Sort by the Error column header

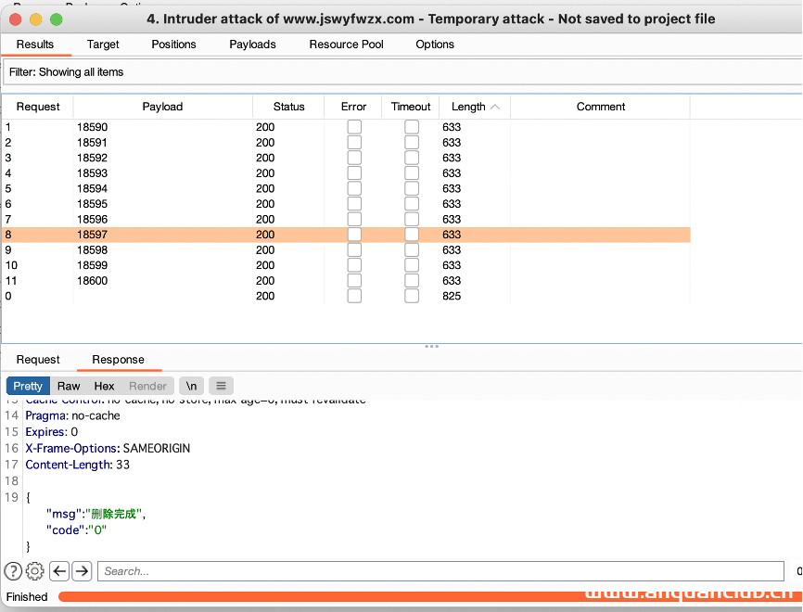pyautogui.click(x=353, y=107)
